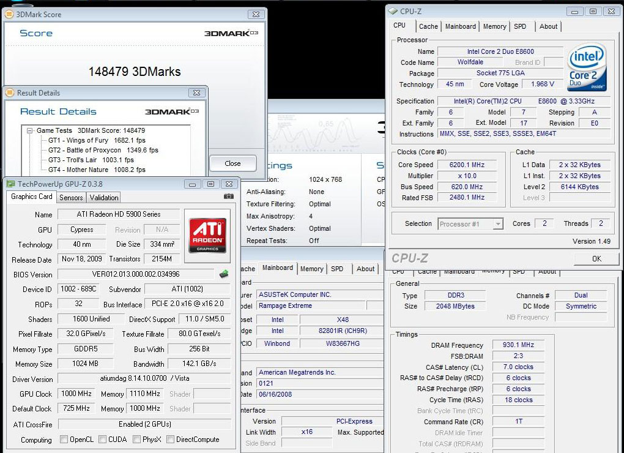Screen dimensions: 624x453
Task: Click the GPU-Z screenshot camera icon
Action: [228, 197]
